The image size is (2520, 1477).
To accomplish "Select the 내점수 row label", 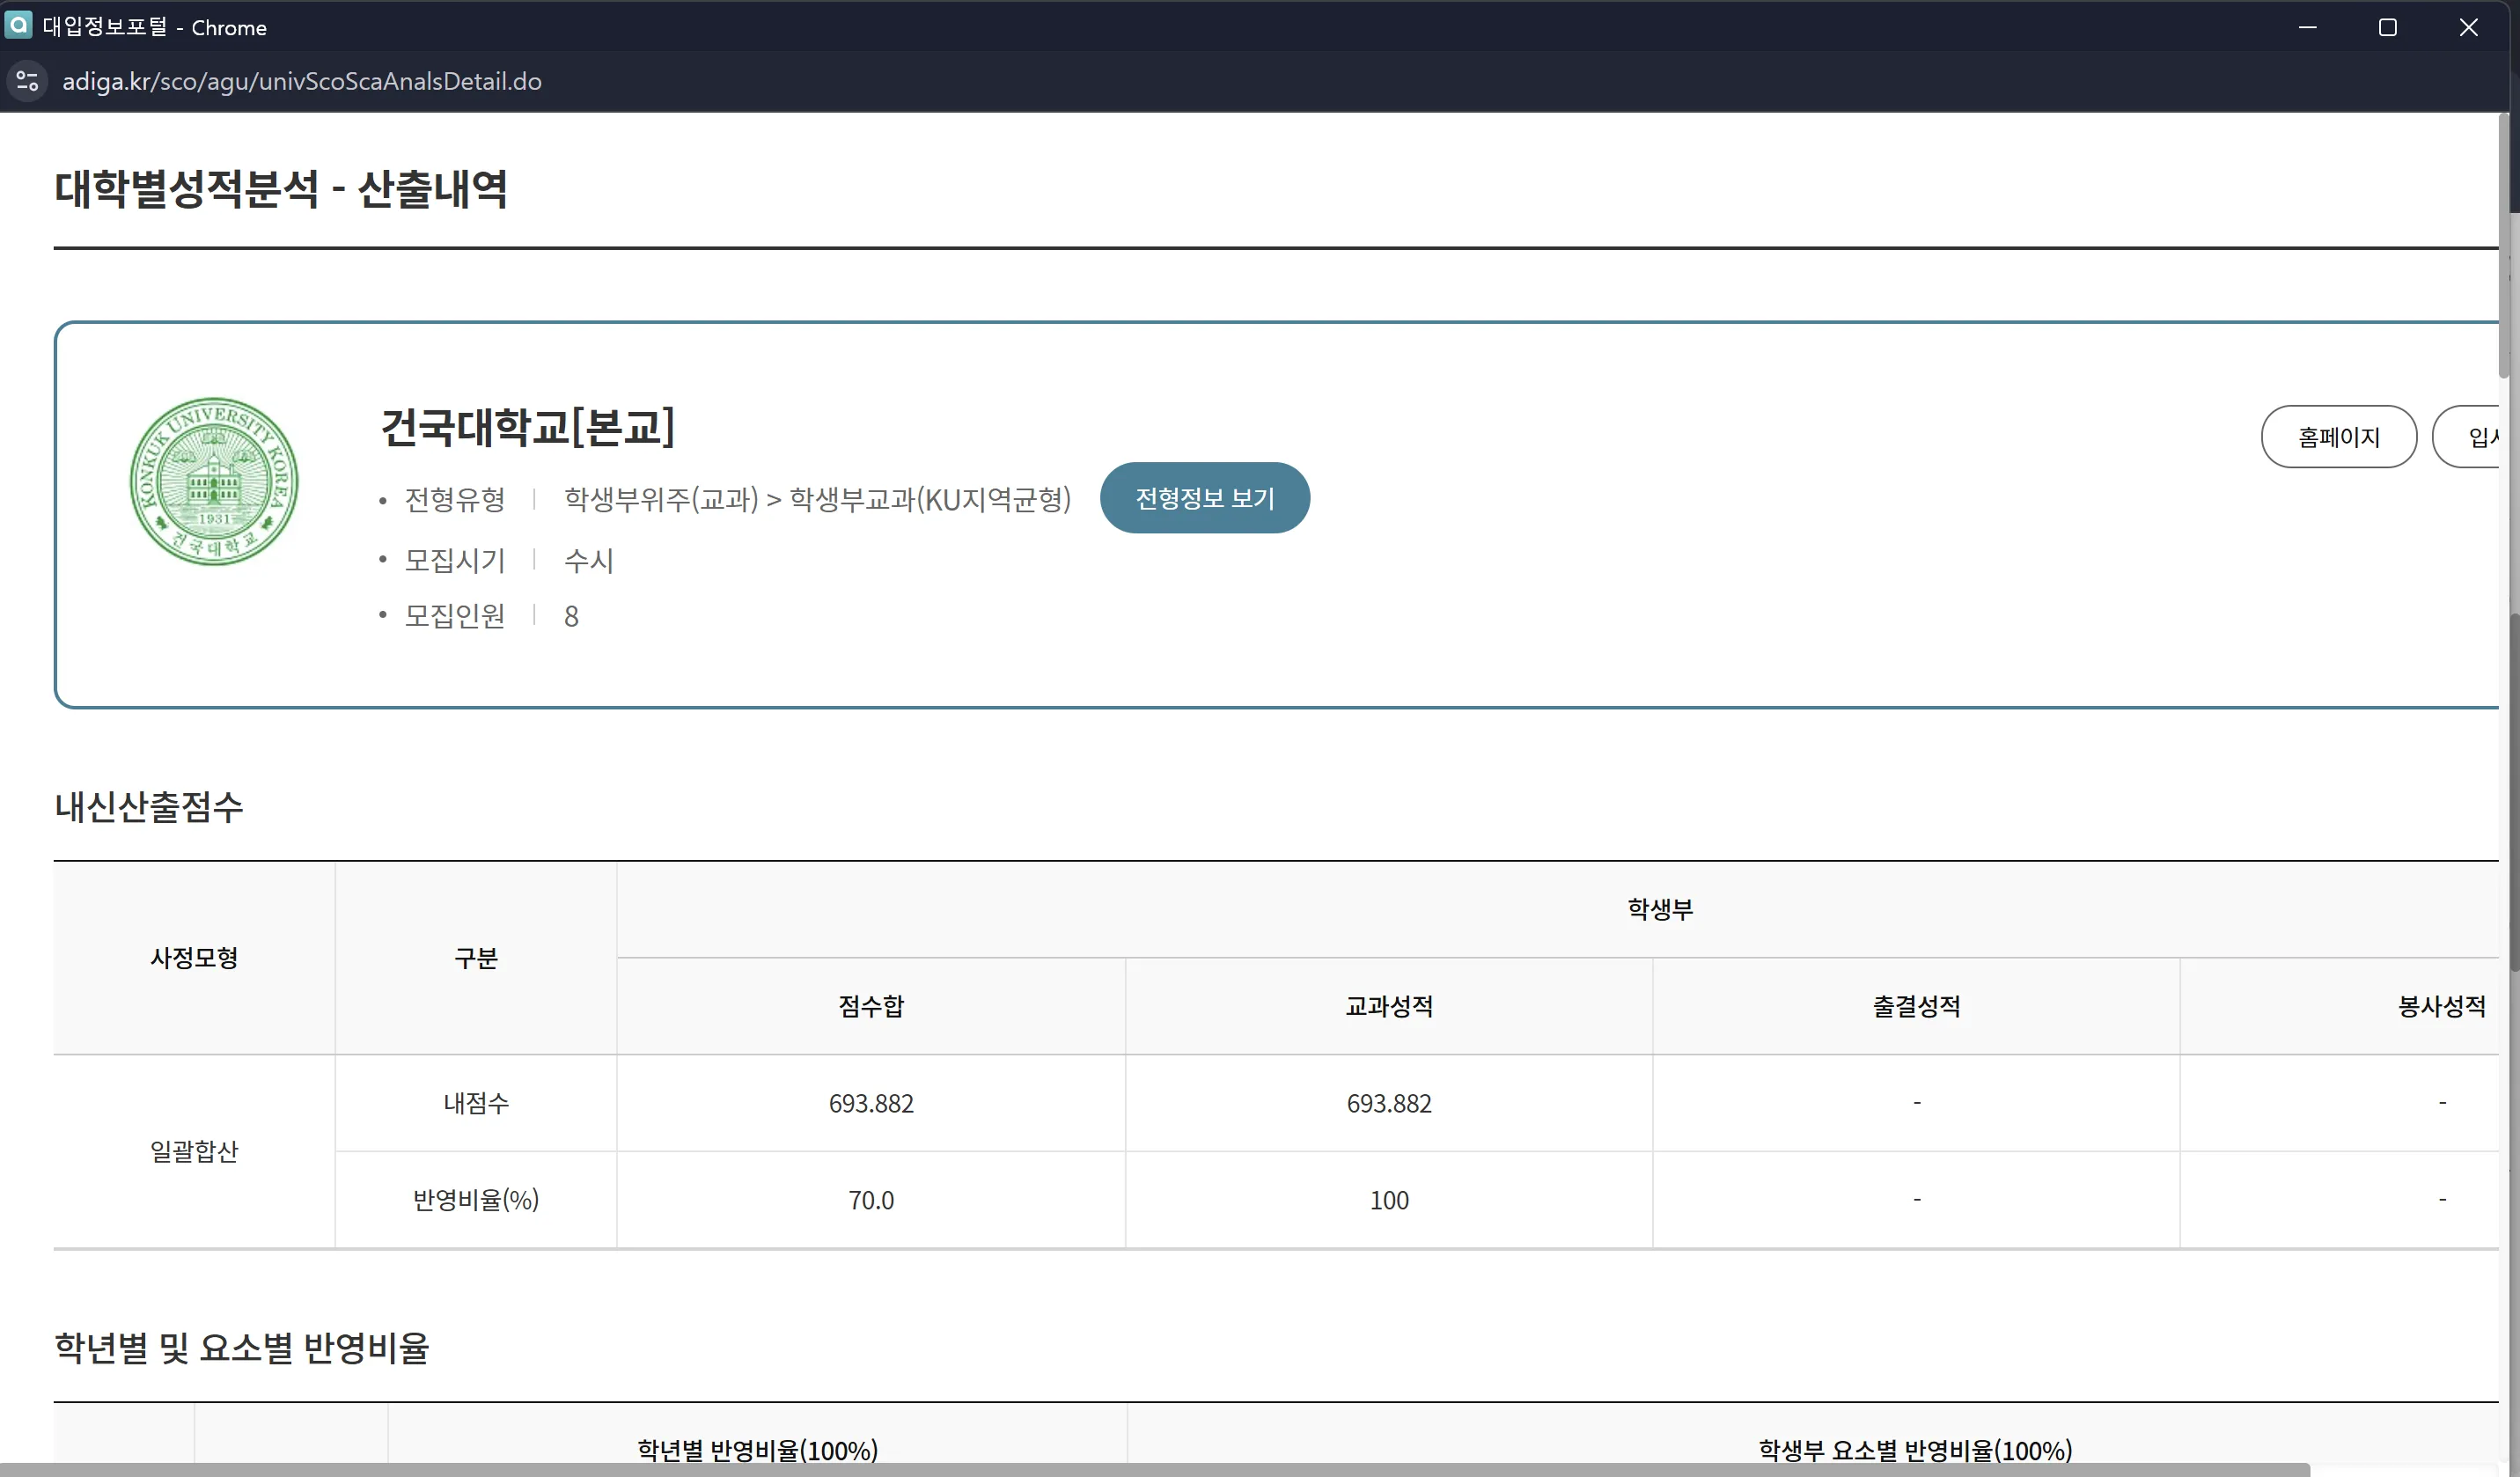I will (475, 1103).
